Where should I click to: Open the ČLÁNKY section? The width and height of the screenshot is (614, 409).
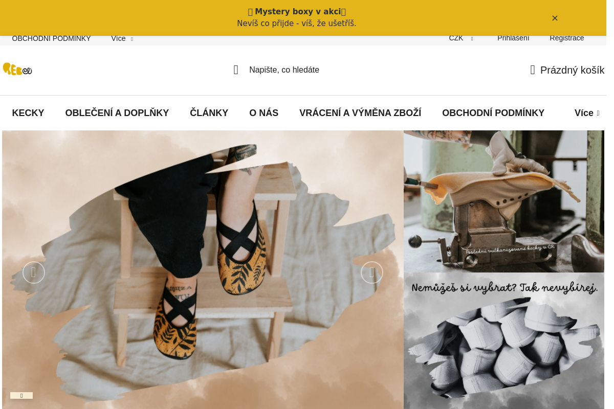click(209, 113)
